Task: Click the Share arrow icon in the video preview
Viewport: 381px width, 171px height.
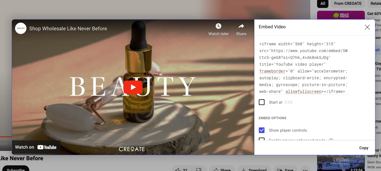Action: (x=241, y=26)
